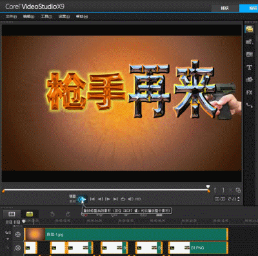
Task: Open the Title (T) library
Action: [x=249, y=67]
